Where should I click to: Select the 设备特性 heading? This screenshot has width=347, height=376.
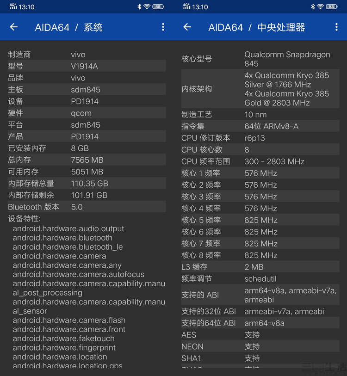point(24,218)
